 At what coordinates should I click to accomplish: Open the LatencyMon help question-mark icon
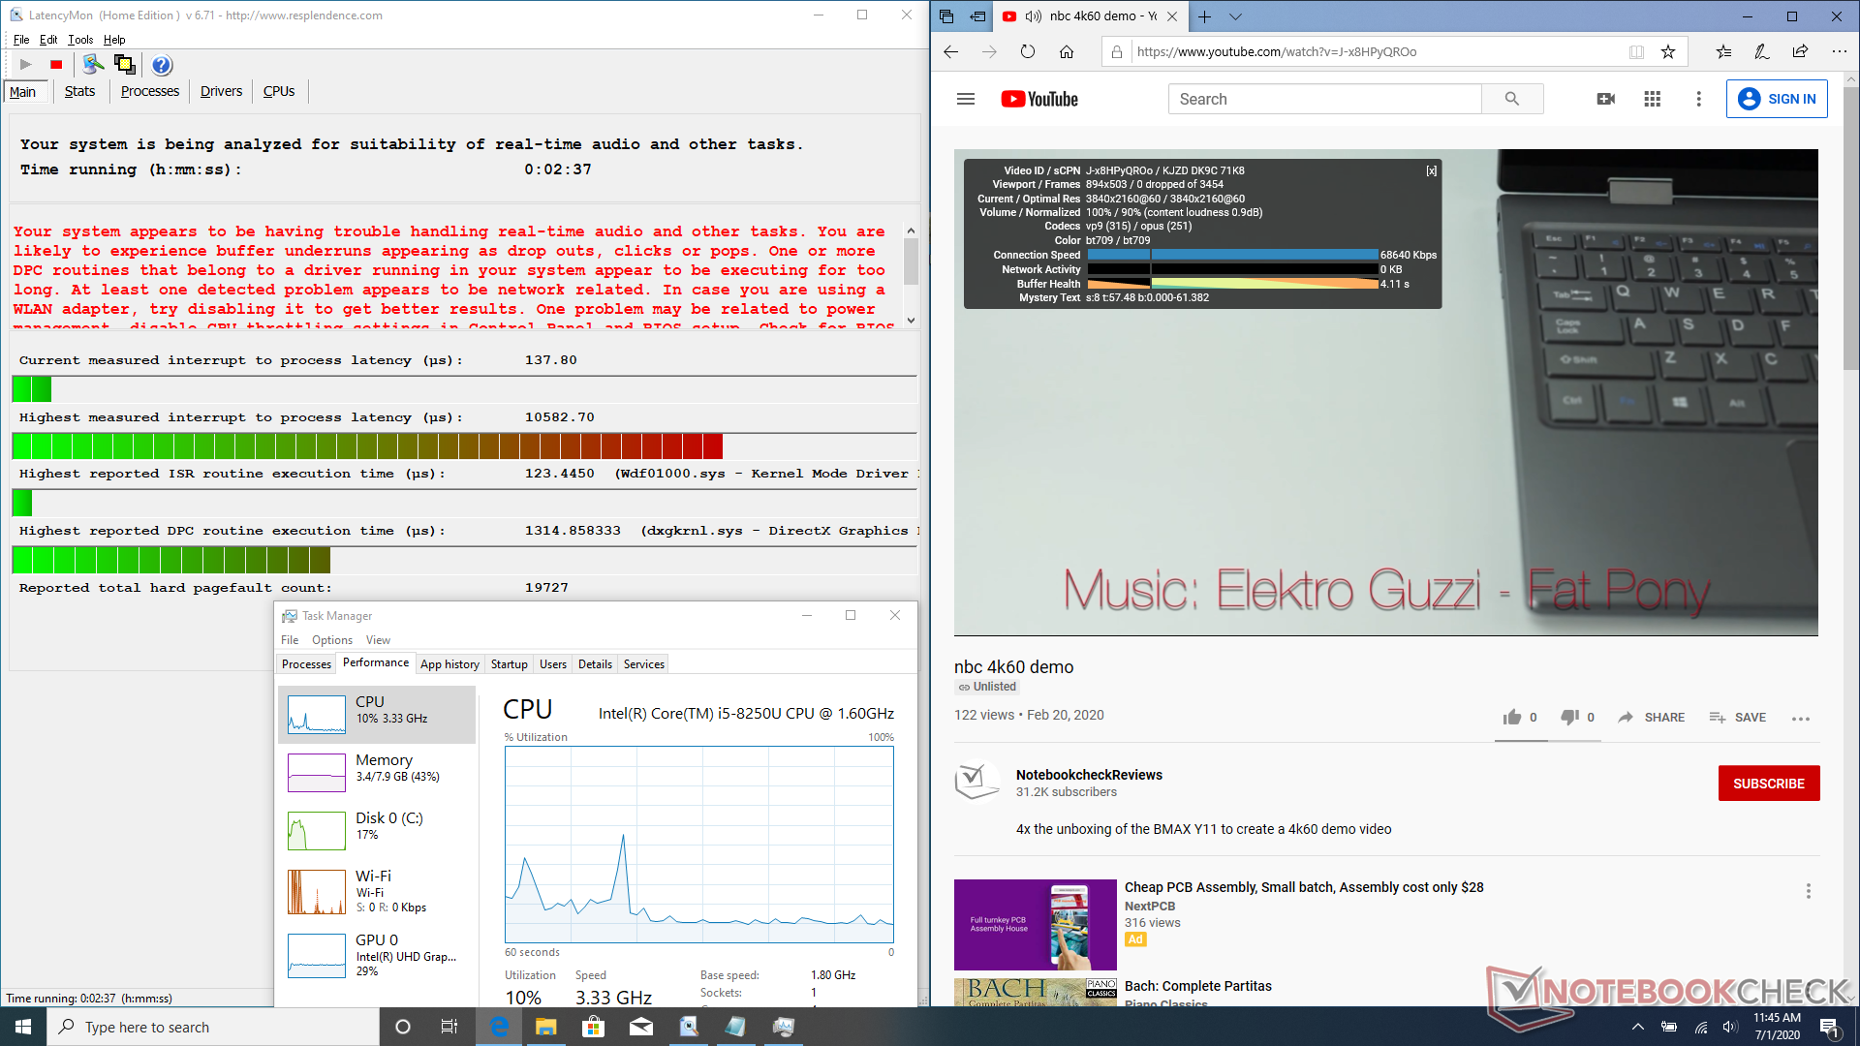(x=162, y=65)
